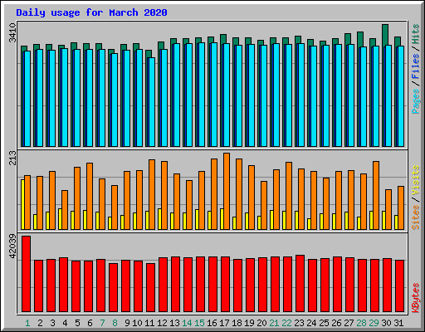Click the cyan pages bar for day 11
Screen dimensions: 425x332
click(151, 102)
